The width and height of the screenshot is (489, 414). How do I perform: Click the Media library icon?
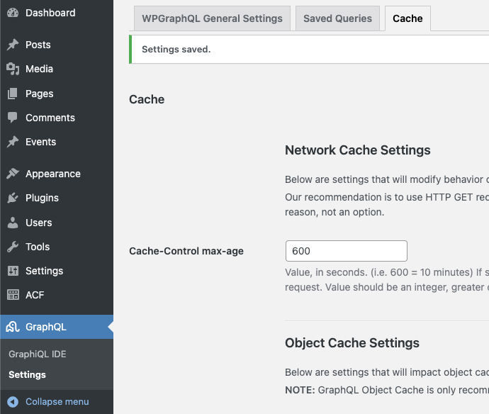coord(13,69)
